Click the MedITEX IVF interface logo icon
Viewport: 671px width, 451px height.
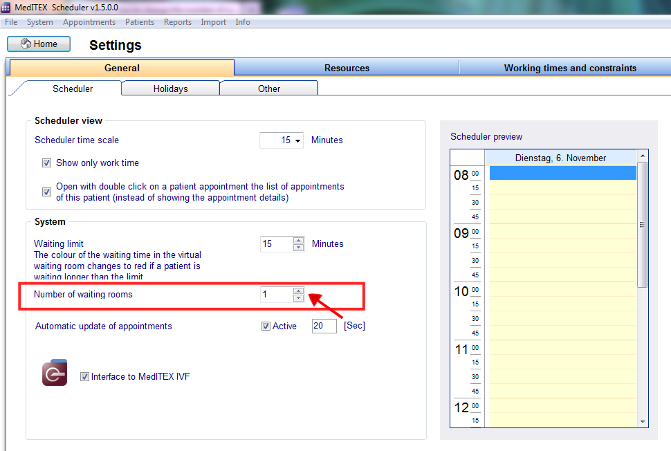55,373
